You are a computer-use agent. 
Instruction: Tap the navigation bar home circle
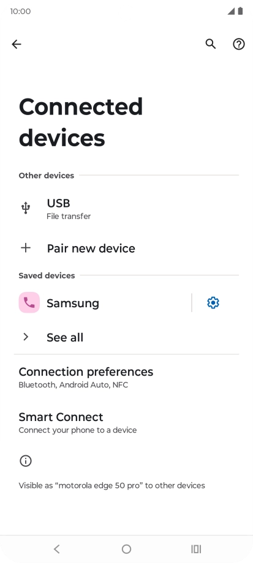pos(126,549)
